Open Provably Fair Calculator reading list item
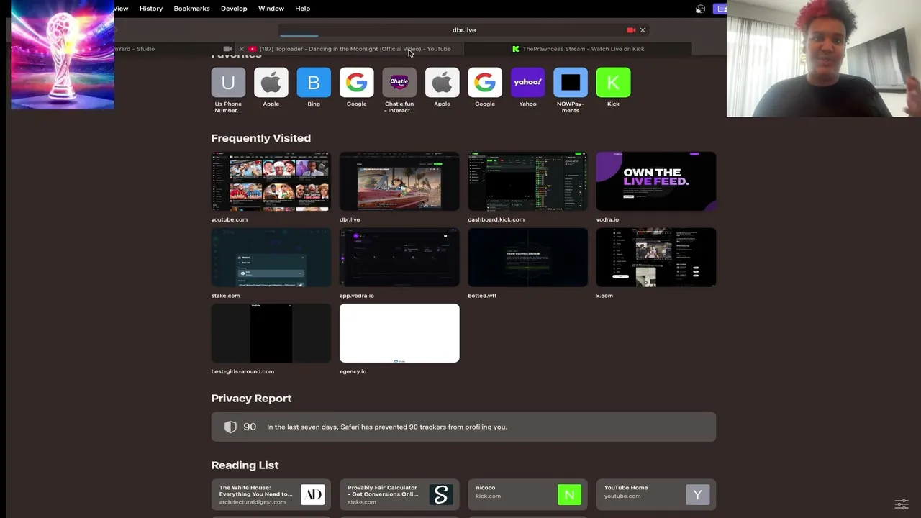 399,494
